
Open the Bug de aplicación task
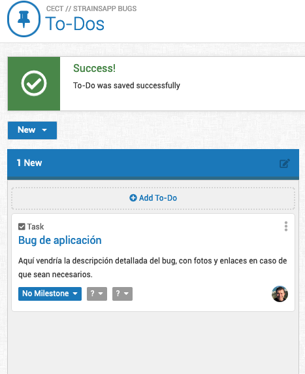pos(60,241)
